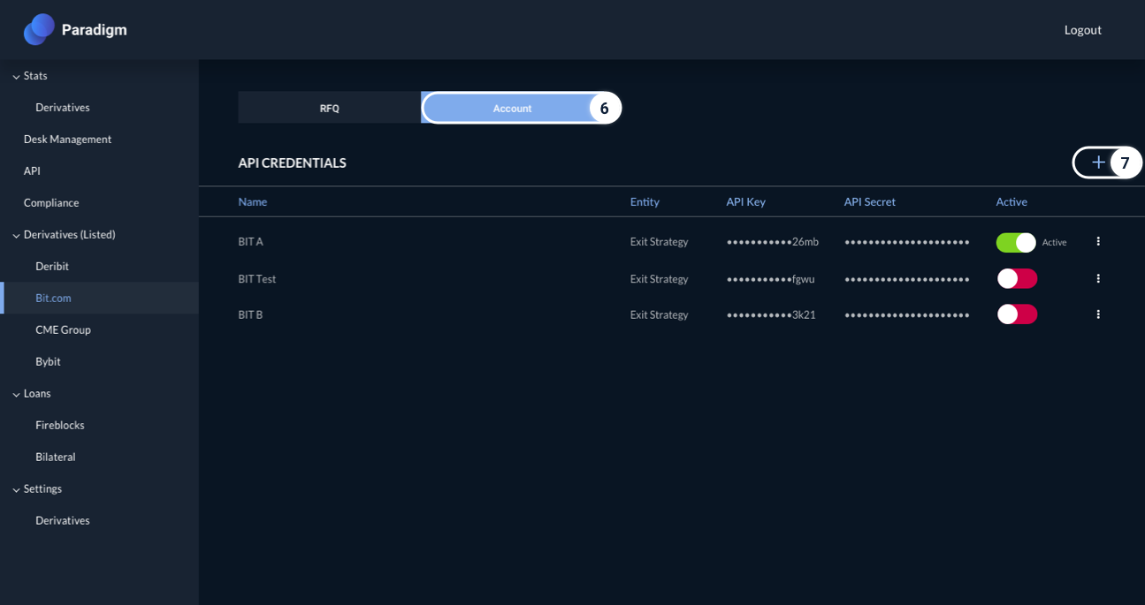Collapse the Derivatives (Listed) section chevron
The height and width of the screenshot is (605, 1145).
click(16, 236)
